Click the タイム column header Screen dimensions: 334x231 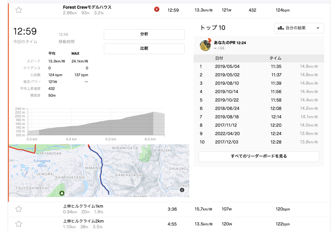point(275,58)
